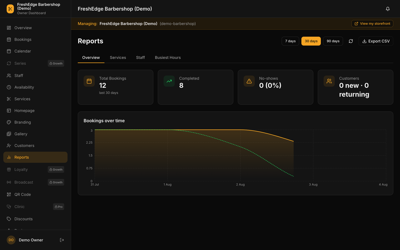This screenshot has width=400, height=250.
Task: Click the Growth lock badge next to Broadcast
Action: tap(56, 182)
